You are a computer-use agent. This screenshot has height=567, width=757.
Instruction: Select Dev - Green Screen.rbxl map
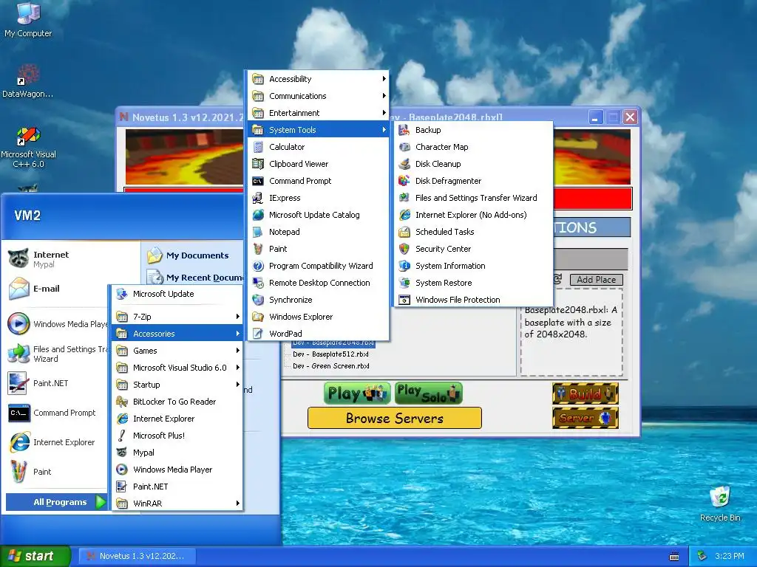tap(330, 366)
